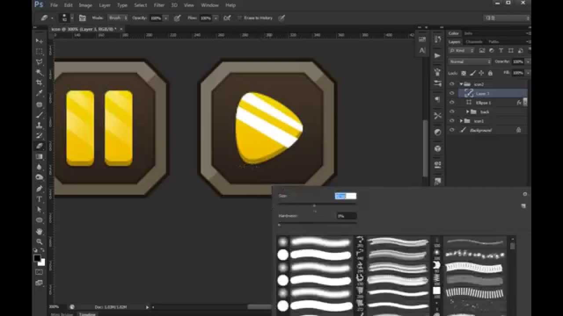The height and width of the screenshot is (316, 563).
Task: Switch to the Info tab
Action: coord(468,33)
